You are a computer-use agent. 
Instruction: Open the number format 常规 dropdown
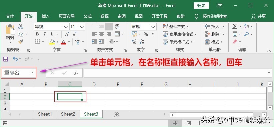click(x=153, y=27)
